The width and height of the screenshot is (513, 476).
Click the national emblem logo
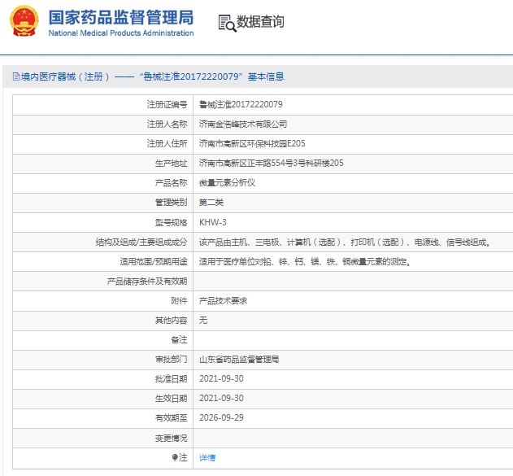pyautogui.click(x=24, y=21)
